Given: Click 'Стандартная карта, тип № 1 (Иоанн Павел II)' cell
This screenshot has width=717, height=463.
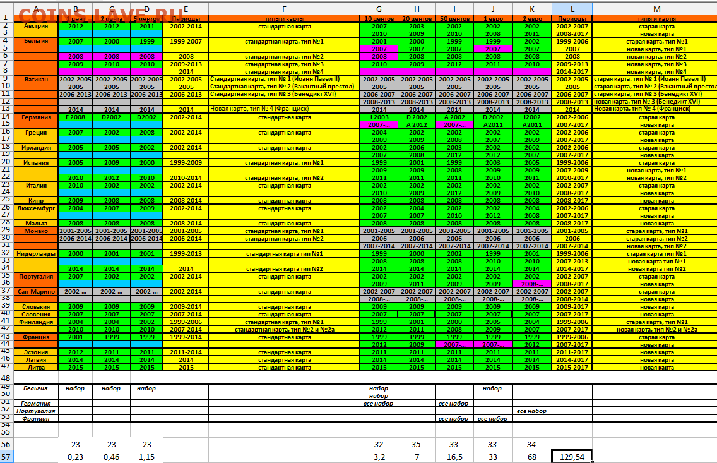Looking at the screenshot, I should pyautogui.click(x=285, y=79).
